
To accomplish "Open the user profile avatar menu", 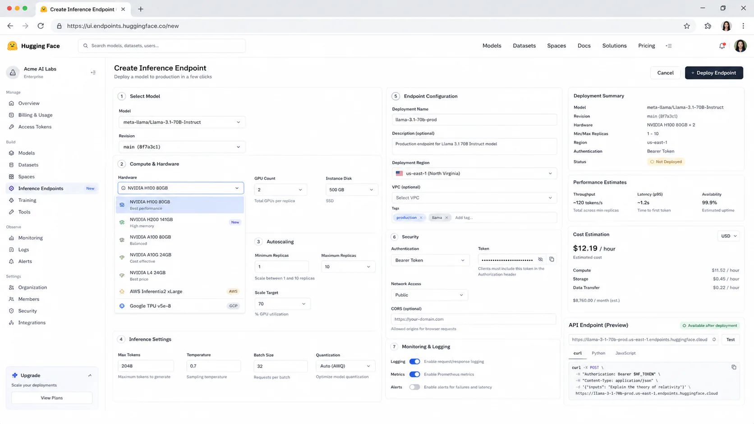I will (740, 46).
